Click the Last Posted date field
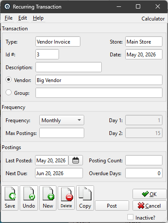Image resolution: width=168 pixels, height=223 pixels. pyautogui.click(x=52, y=160)
